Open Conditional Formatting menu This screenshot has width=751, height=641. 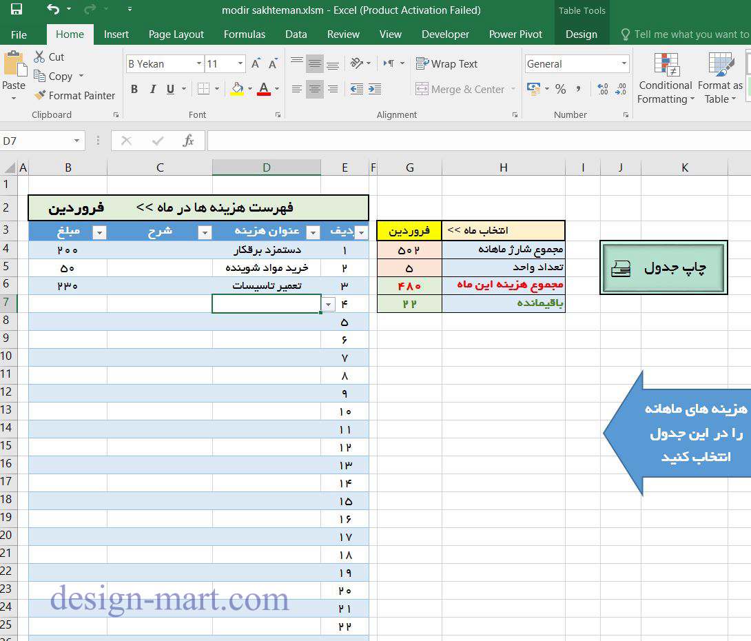click(666, 79)
